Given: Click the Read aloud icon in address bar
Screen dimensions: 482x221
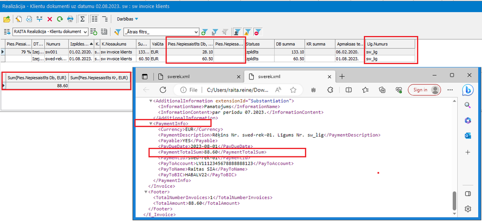Looking at the screenshot, I should click(x=278, y=90).
